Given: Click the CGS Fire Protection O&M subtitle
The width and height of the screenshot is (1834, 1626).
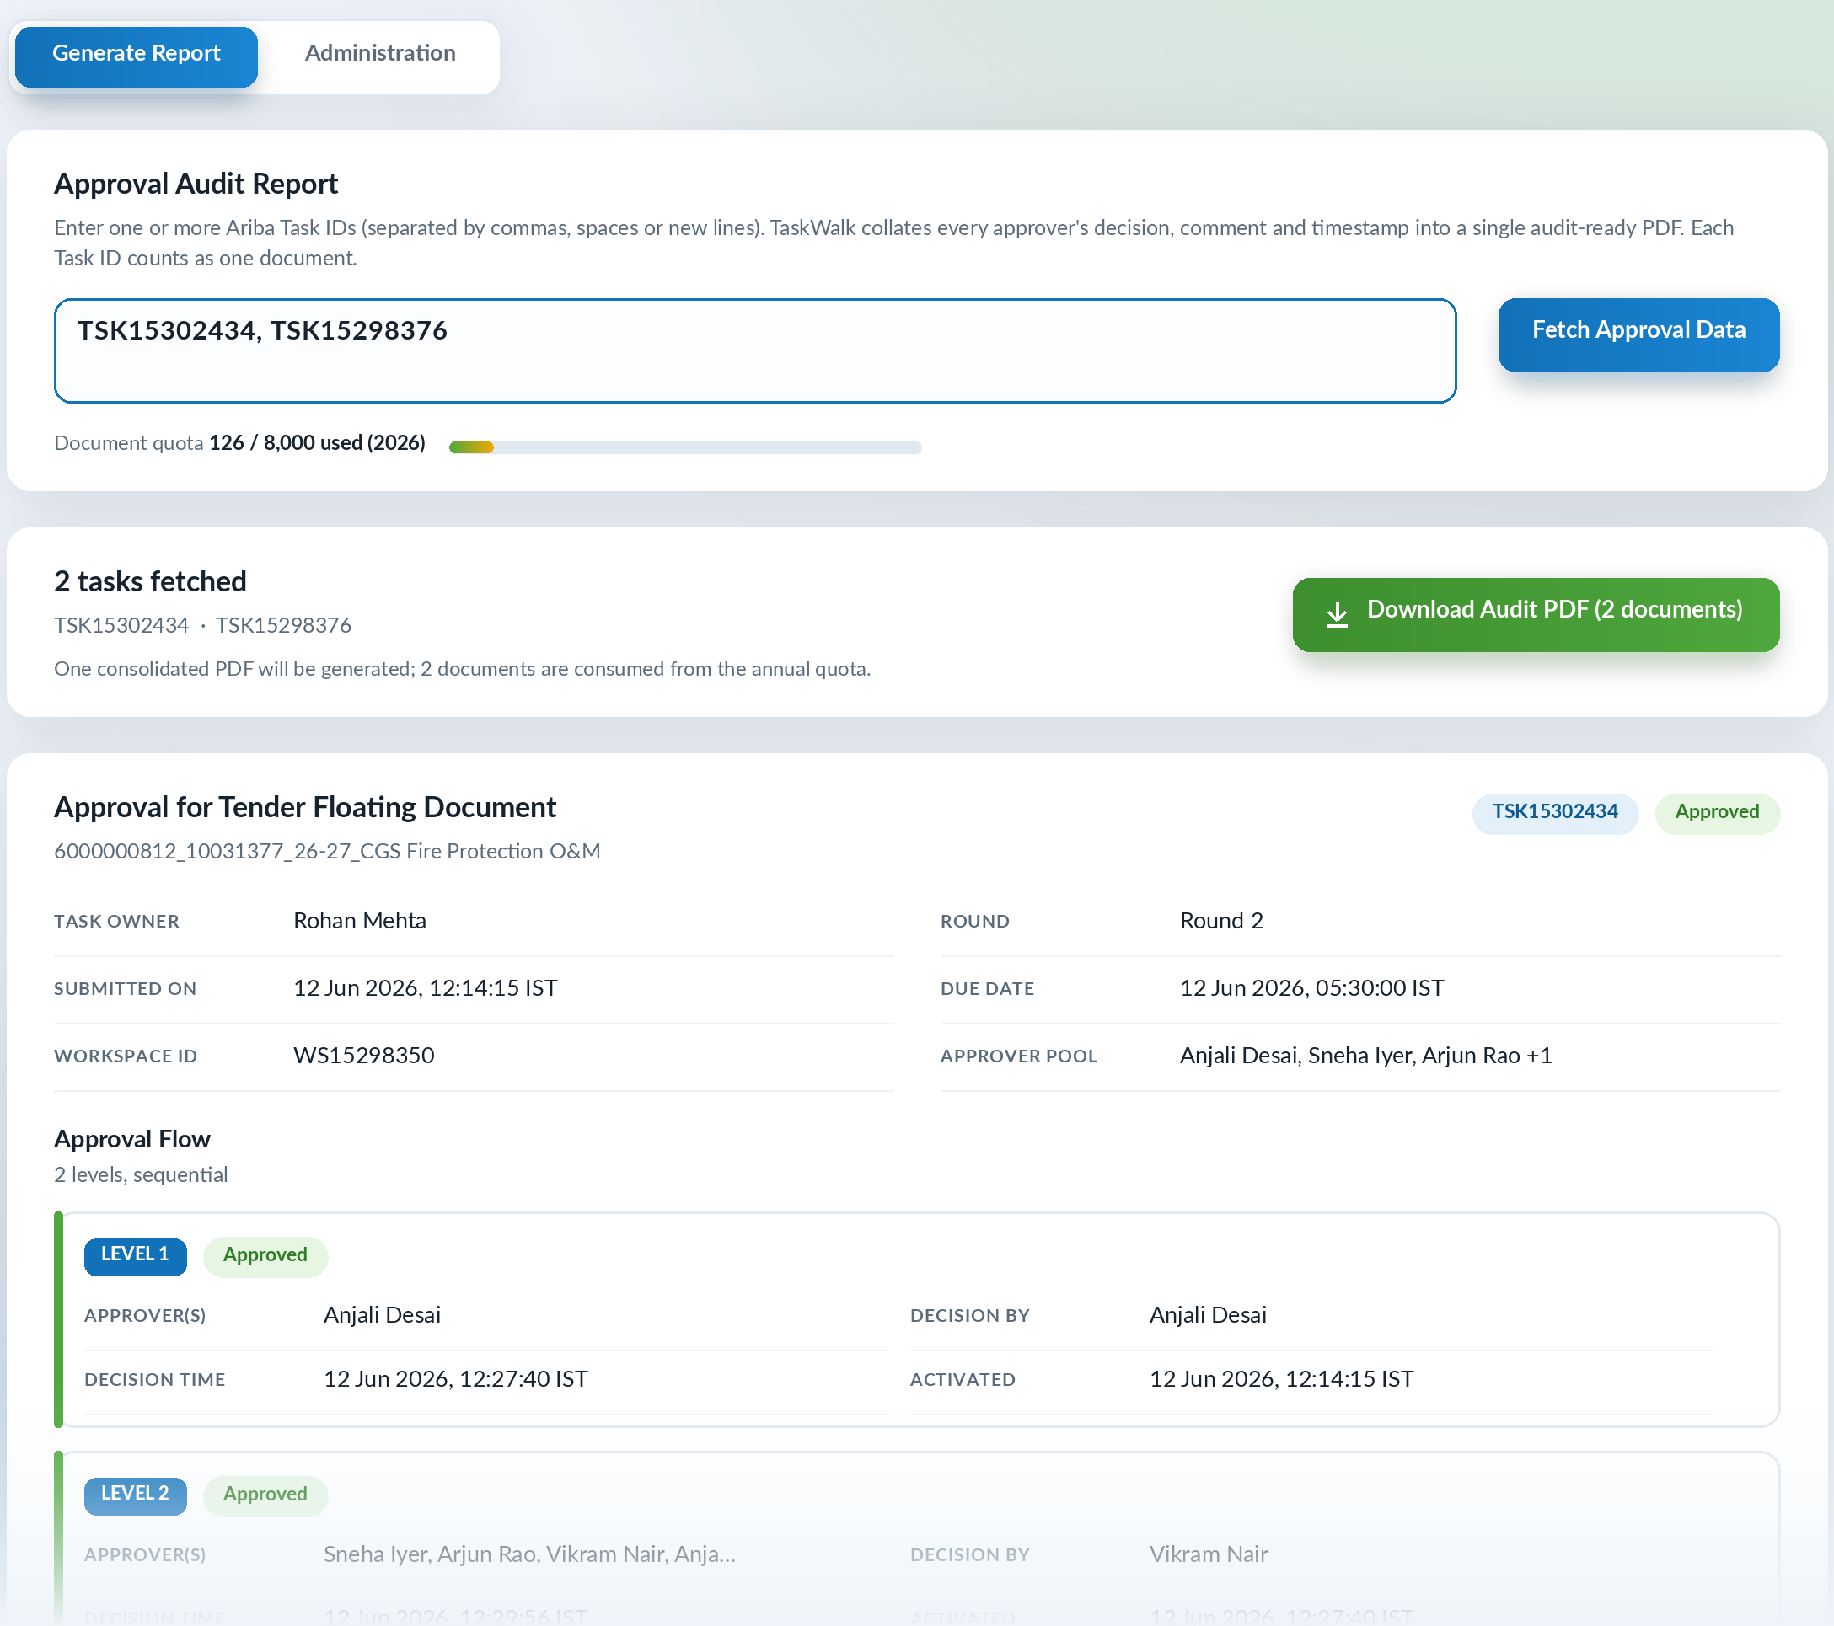Looking at the screenshot, I should coord(328,851).
